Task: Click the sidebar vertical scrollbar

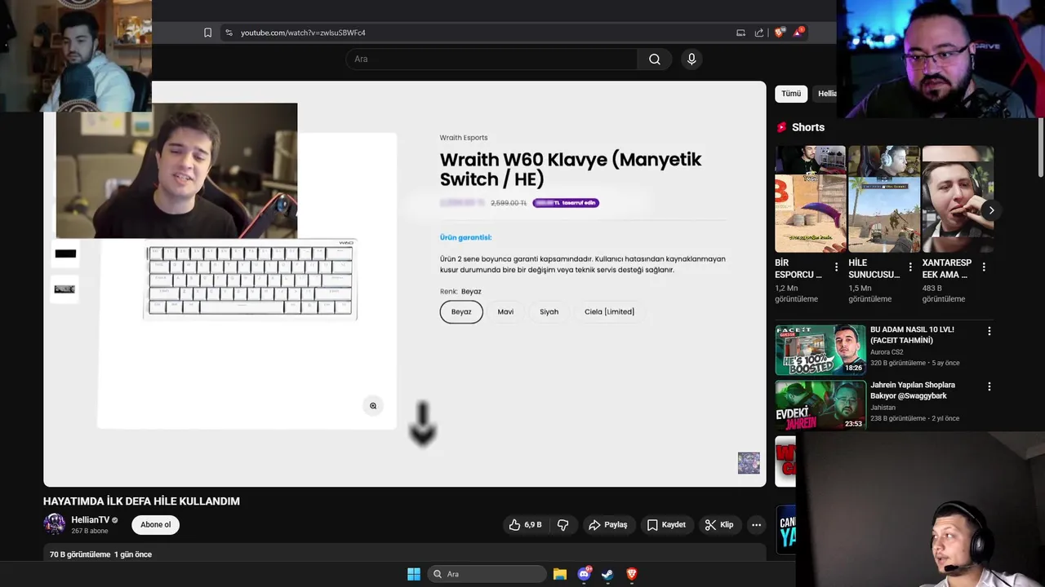Action: 1041,147
